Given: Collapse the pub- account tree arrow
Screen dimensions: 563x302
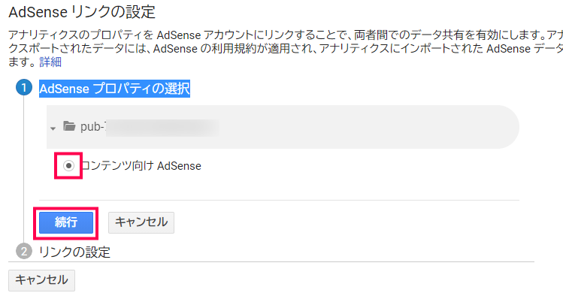Looking at the screenshot, I should coord(53,128).
